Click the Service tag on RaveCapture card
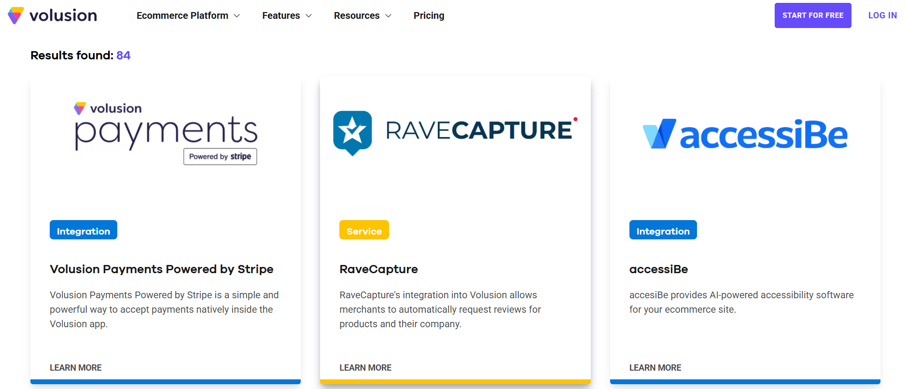 364,230
